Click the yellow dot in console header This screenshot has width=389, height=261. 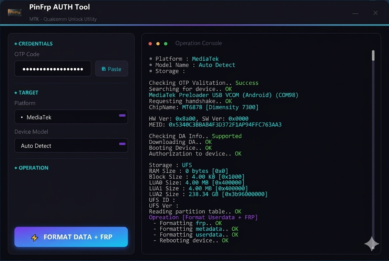coord(158,44)
